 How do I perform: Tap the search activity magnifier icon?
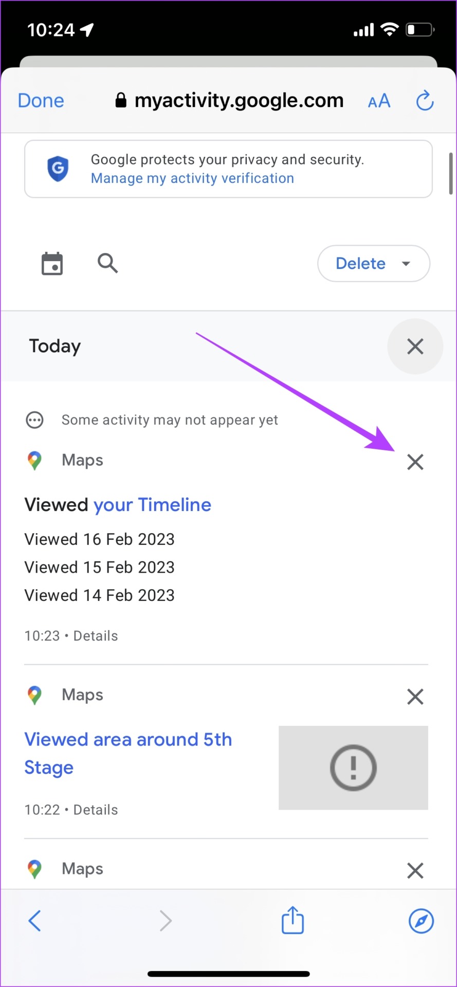107,263
